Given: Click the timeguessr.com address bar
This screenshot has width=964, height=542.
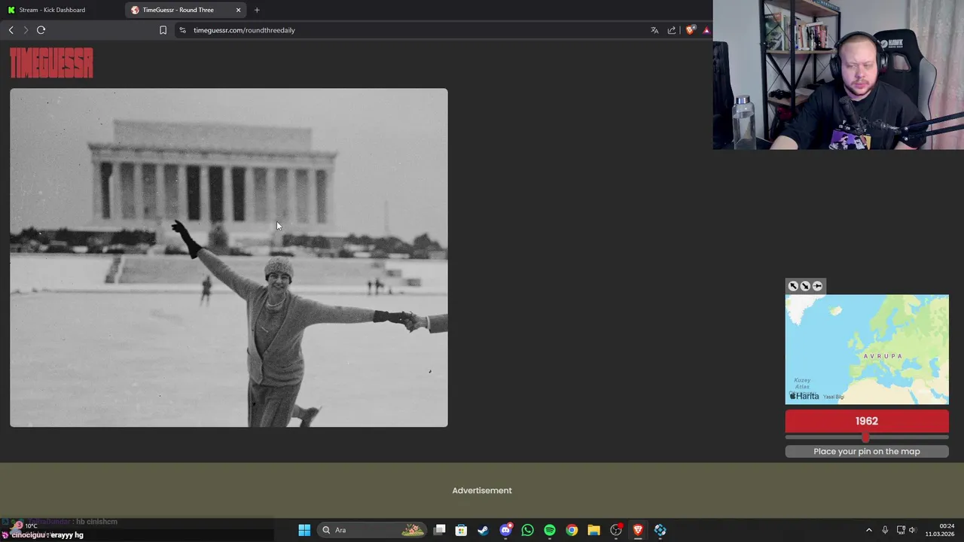Looking at the screenshot, I should [244, 30].
